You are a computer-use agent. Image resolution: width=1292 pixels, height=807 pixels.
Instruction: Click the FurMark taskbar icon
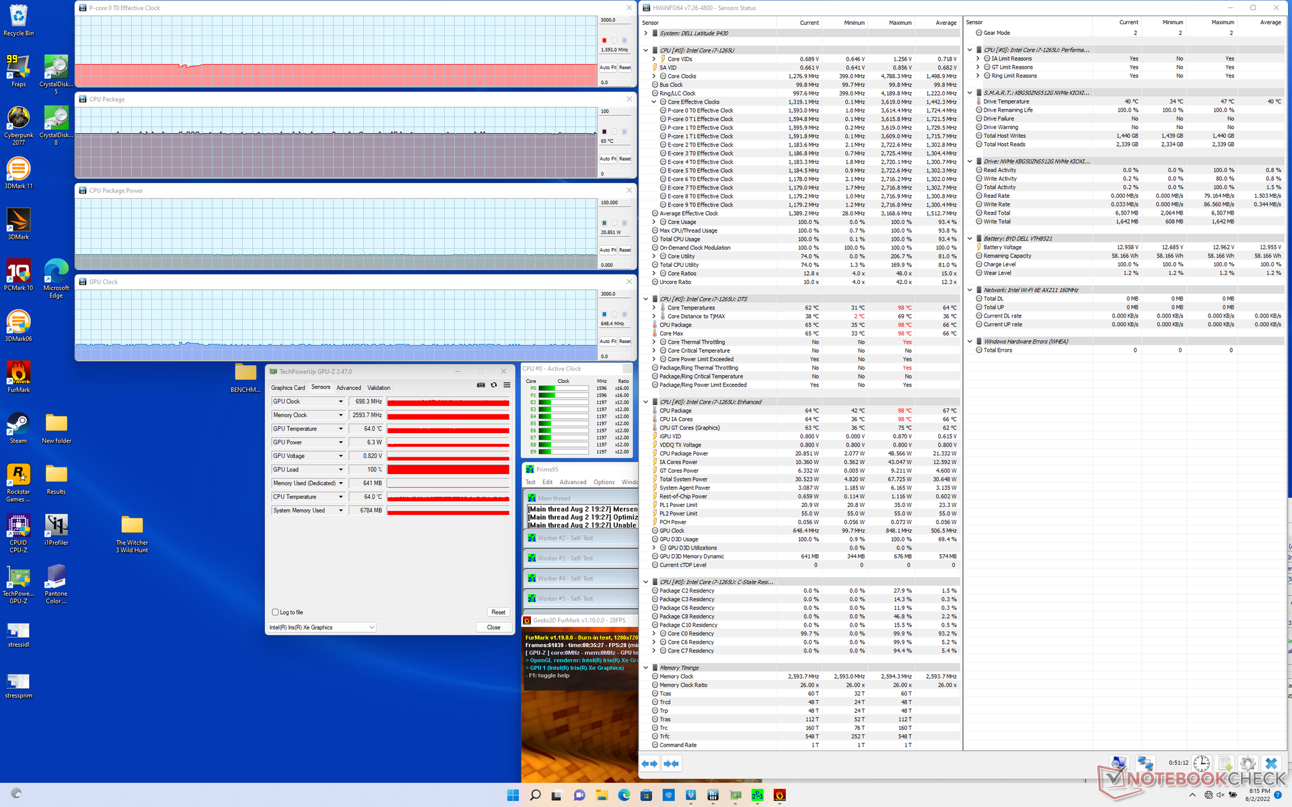(780, 795)
